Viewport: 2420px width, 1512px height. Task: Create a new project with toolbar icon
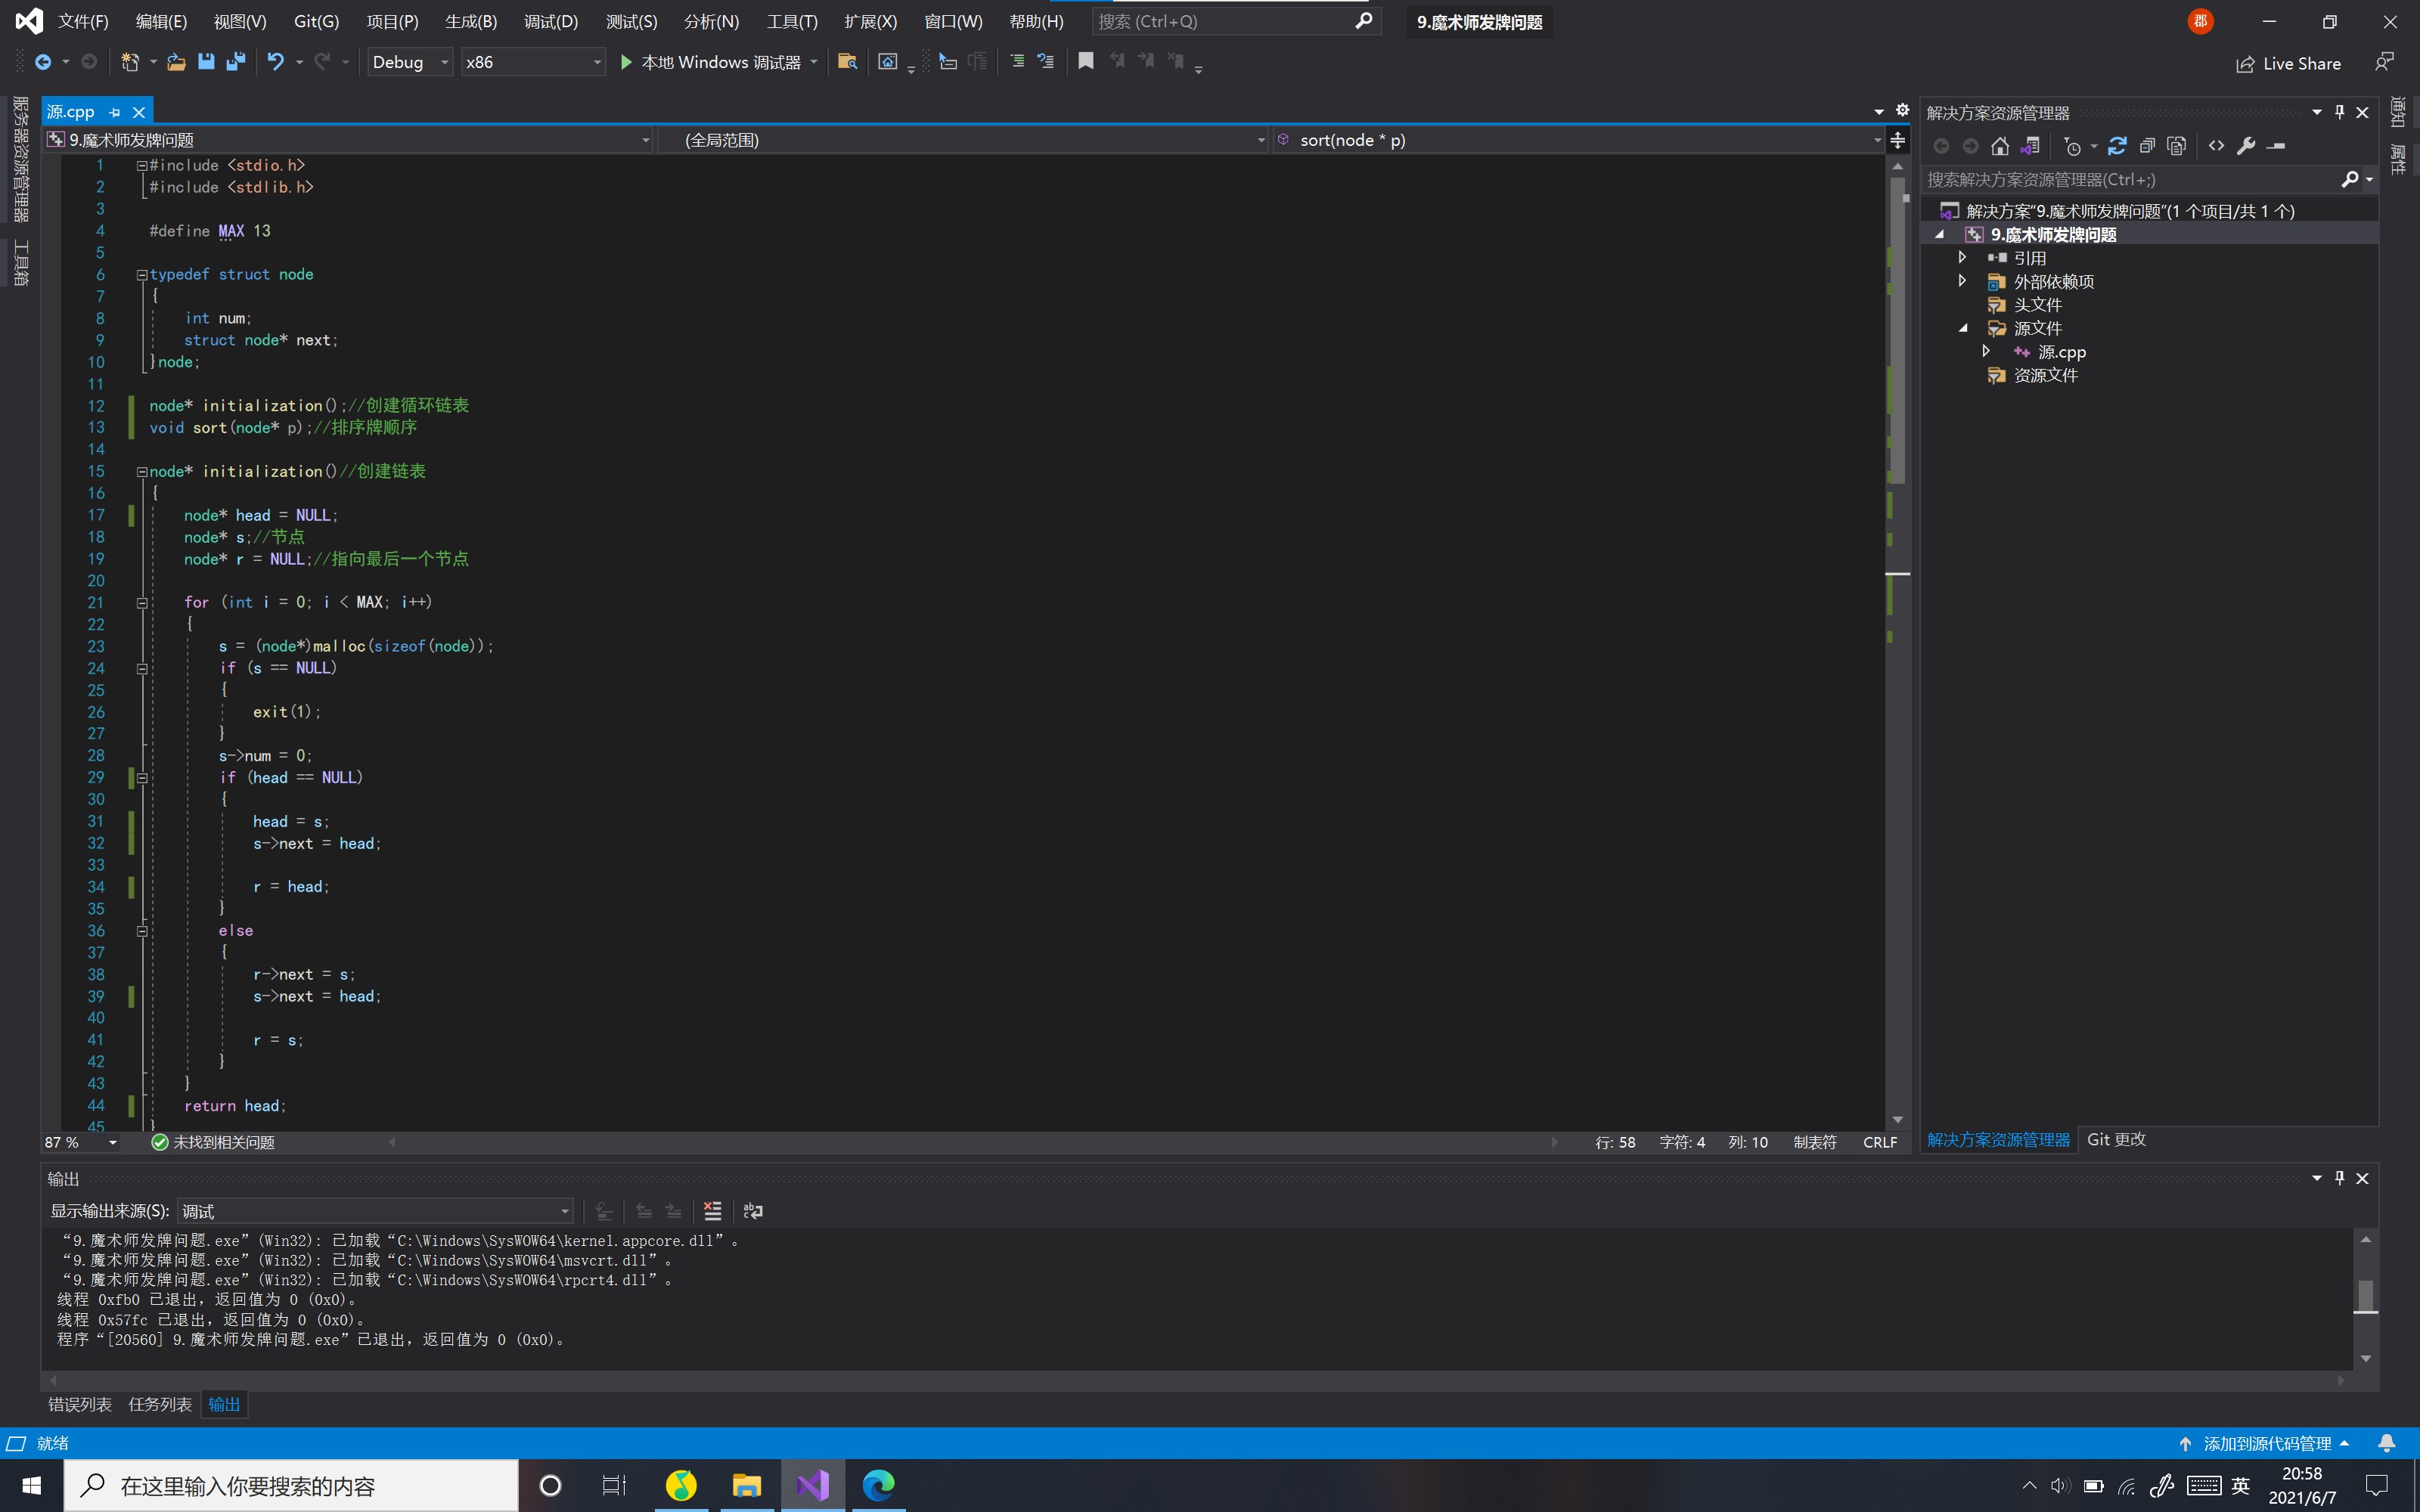tap(130, 62)
